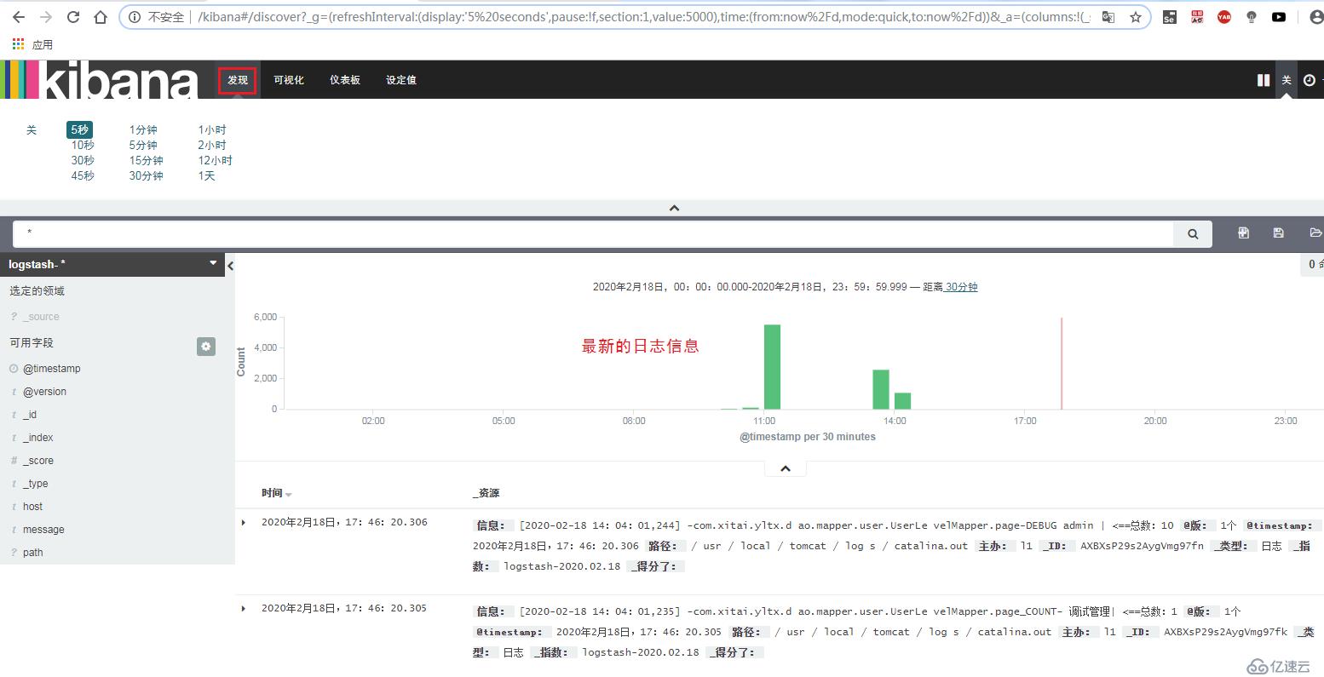Select the _score field

coord(38,461)
